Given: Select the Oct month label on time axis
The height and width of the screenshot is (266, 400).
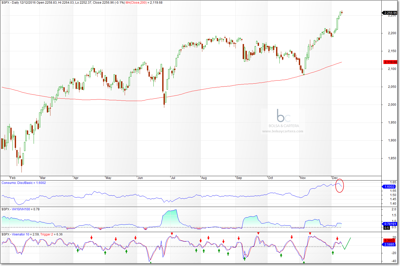Looking at the screenshot, I should pyautogui.click(x=270, y=178).
